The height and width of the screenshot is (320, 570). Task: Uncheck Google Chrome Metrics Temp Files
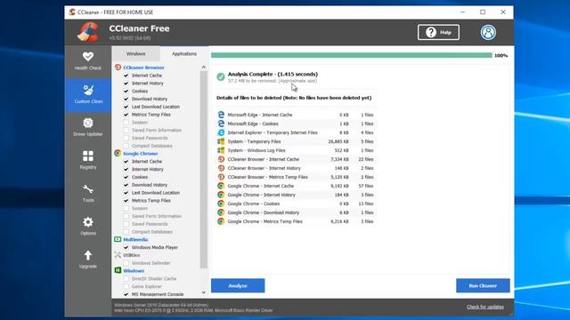tap(126, 200)
